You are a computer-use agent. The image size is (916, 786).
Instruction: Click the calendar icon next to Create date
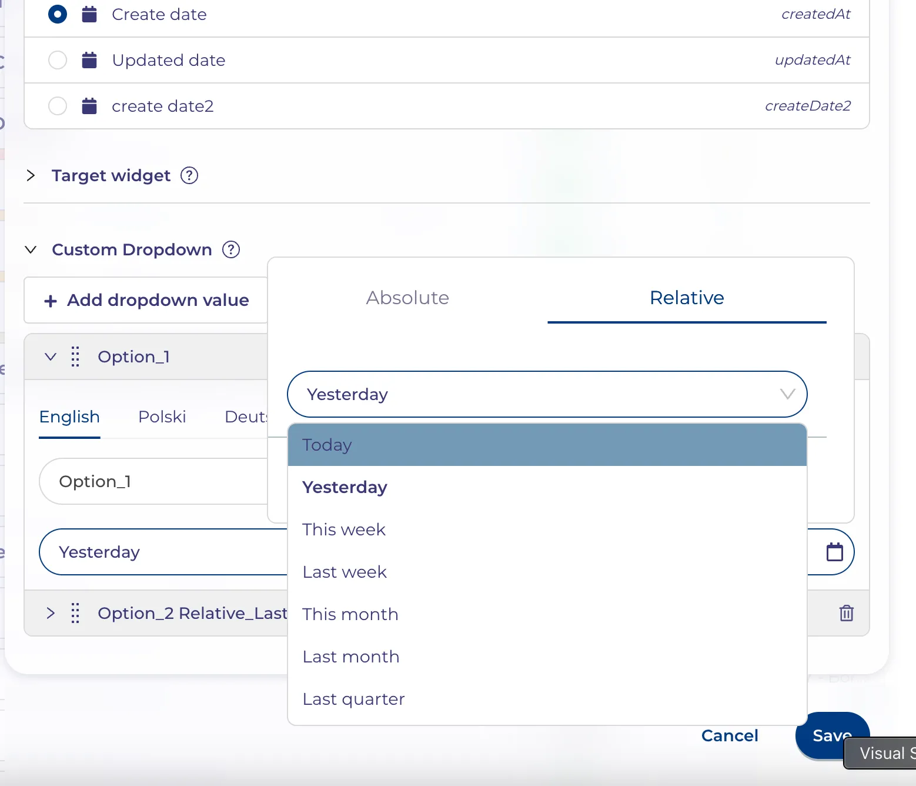click(x=89, y=14)
